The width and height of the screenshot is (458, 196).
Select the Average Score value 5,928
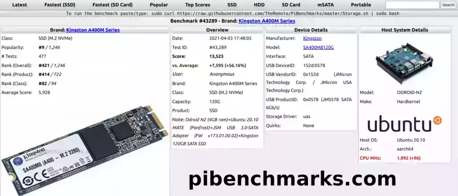click(44, 93)
